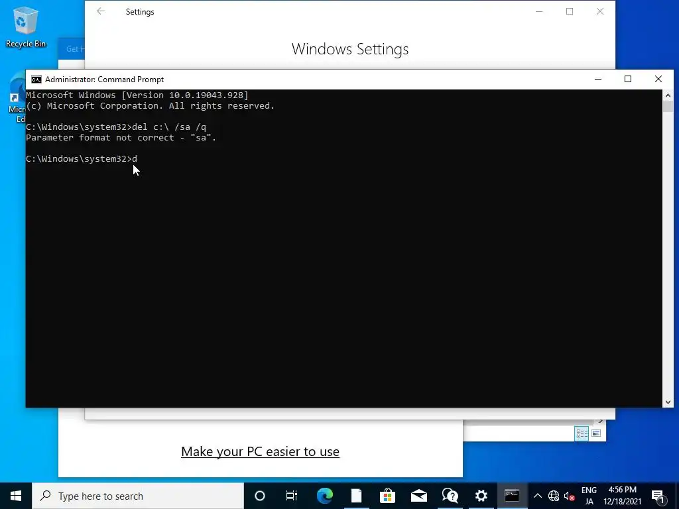The height and width of the screenshot is (509, 679).
Task: Click the Windows Settings heading
Action: tap(350, 49)
